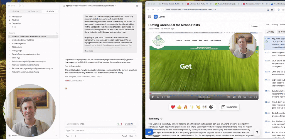Open Customize in the sidebar
This screenshot has height=139, width=285.
pyautogui.click(x=16, y=23)
